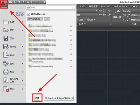140x105 pixels.
Task: Click the Plot printer icon in quick access toolbar
Action: pyautogui.click(x=28, y=2)
